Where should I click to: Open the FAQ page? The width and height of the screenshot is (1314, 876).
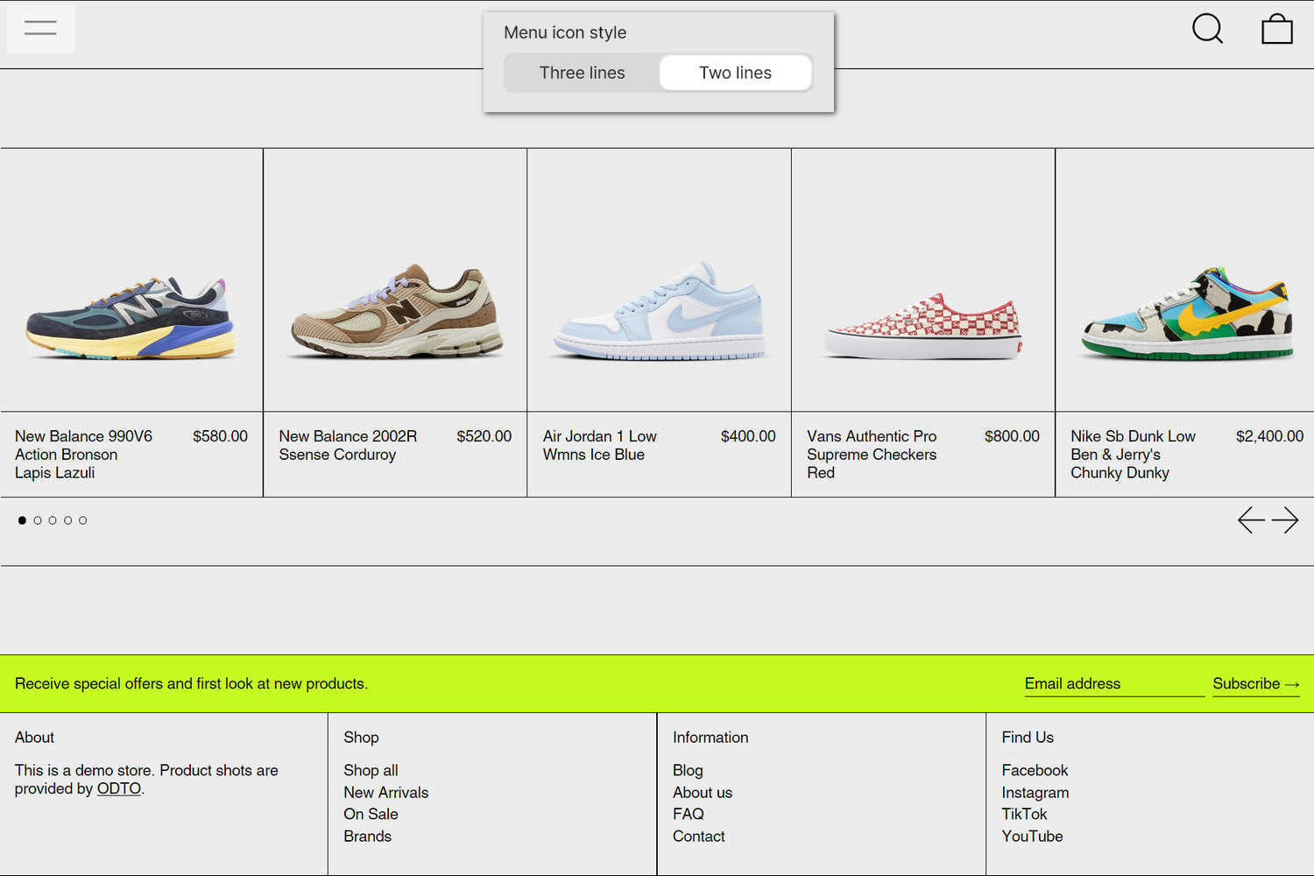coord(688,814)
